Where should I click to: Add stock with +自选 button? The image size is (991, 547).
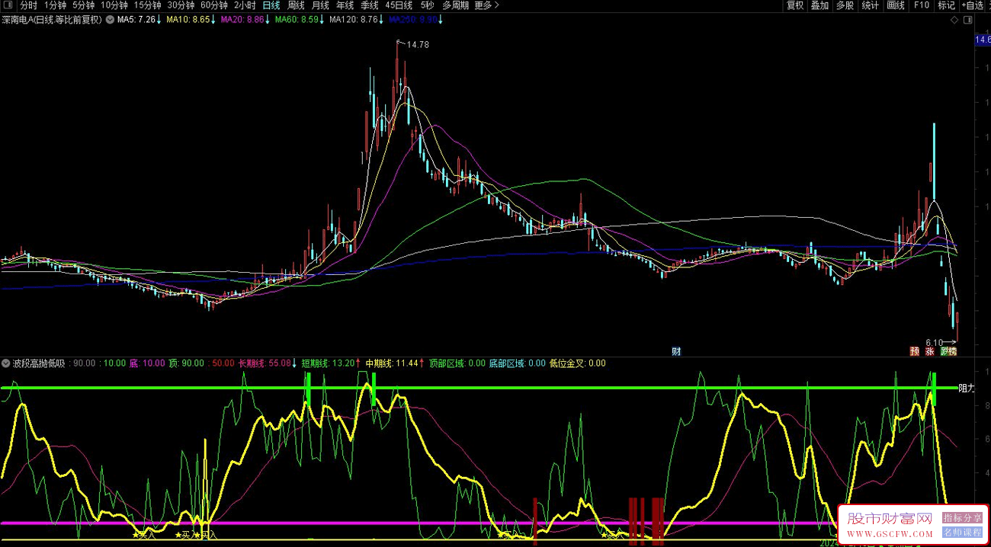click(972, 5)
